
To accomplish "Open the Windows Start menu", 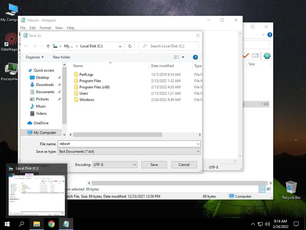I will coord(7,224).
